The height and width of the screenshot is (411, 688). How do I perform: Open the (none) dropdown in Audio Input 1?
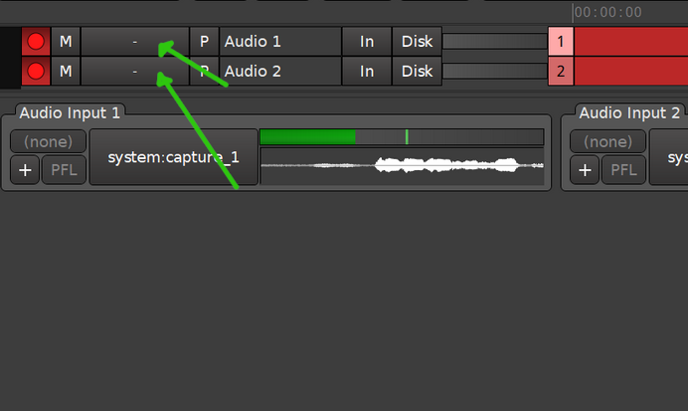pos(48,141)
